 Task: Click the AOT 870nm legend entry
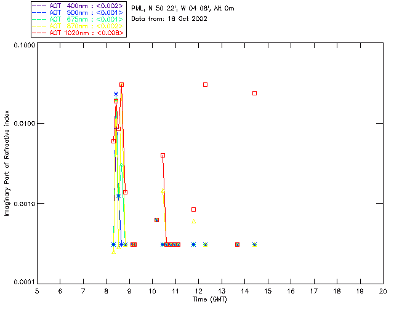78,26
